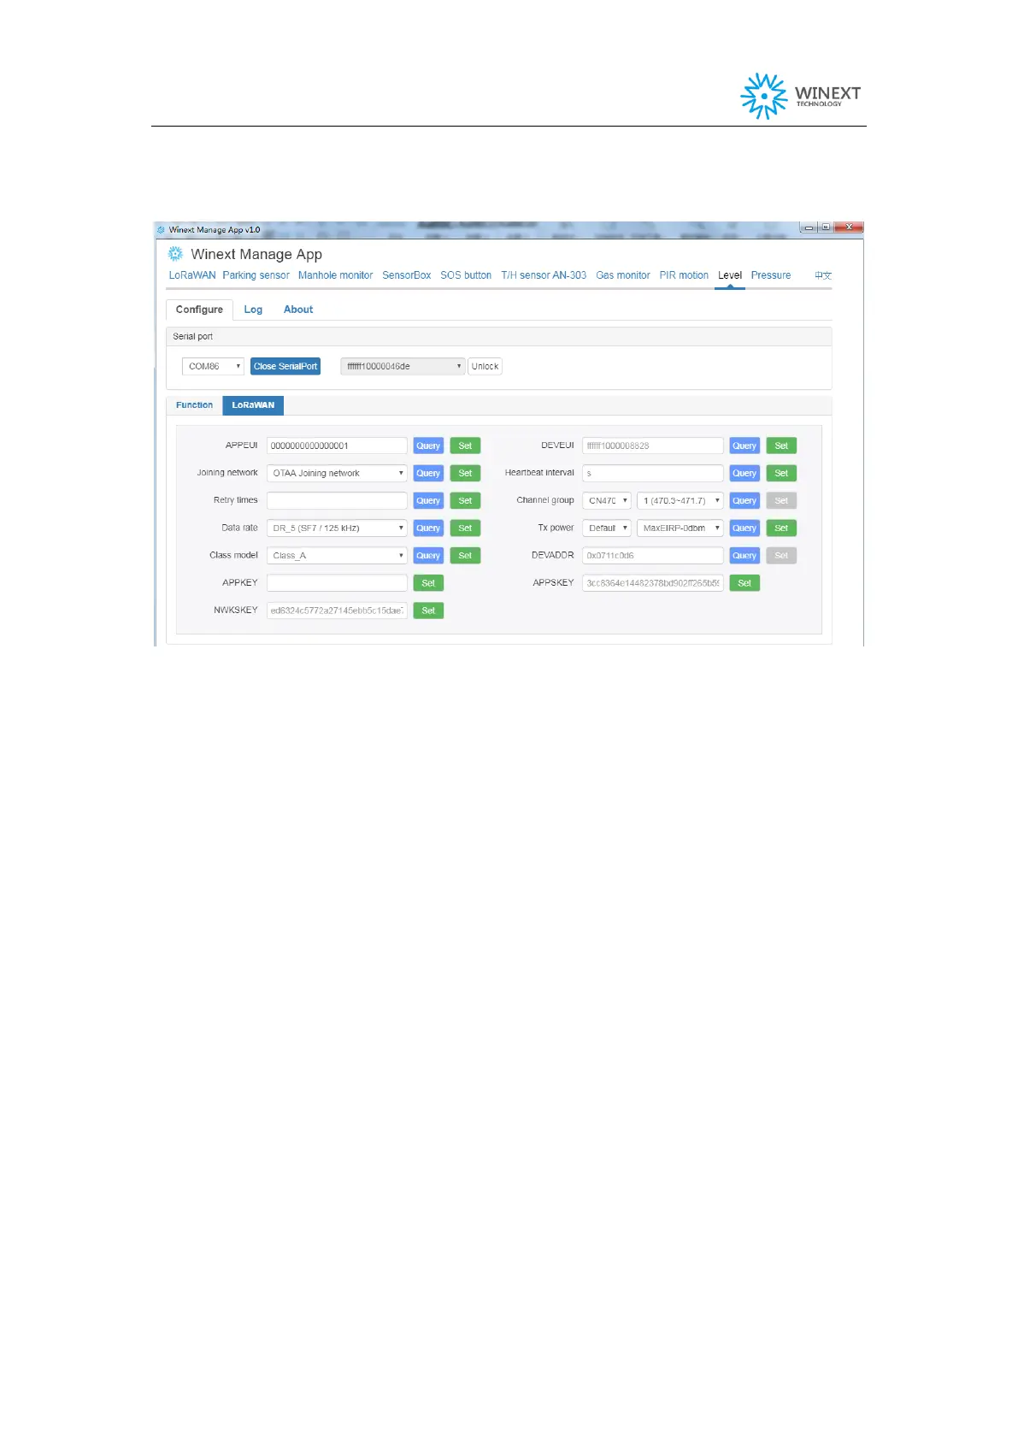Expand the 1 (470.3~471.7) channel dropdown
The image size is (1018, 1440).
point(680,500)
